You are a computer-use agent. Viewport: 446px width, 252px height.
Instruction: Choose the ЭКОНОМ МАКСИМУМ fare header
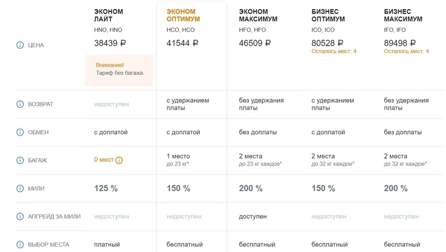258,15
